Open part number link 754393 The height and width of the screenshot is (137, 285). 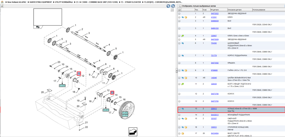pyautogui.click(x=214, y=43)
